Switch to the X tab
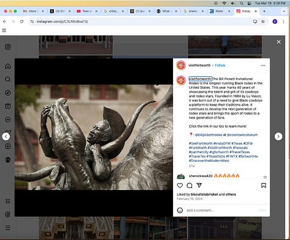The height and width of the screenshot is (240, 290). 60,11
